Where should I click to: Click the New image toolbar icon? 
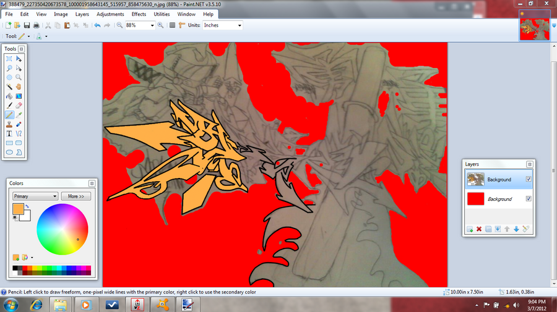(8, 25)
